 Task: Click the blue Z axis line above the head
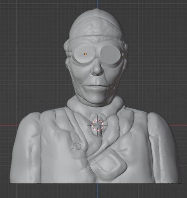pyautogui.click(x=97, y=4)
